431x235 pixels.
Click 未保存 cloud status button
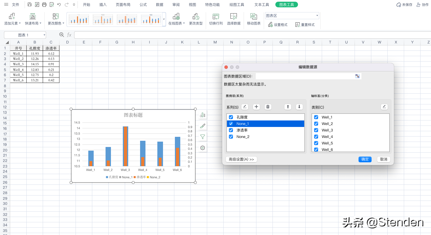(x=404, y=5)
